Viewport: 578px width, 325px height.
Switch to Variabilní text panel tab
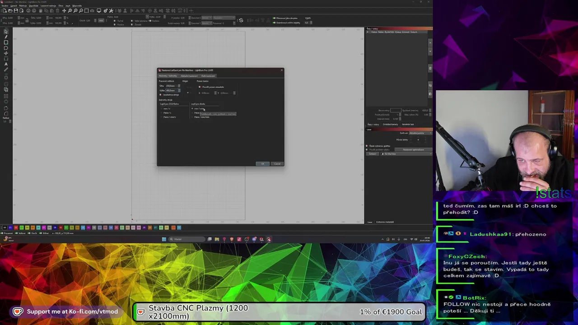[x=408, y=124]
